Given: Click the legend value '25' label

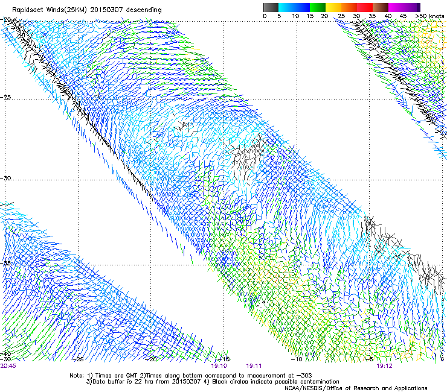Looking at the screenshot, I should [341, 16].
